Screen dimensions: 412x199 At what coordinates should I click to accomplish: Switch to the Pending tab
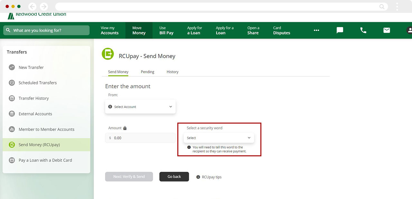[147, 72]
